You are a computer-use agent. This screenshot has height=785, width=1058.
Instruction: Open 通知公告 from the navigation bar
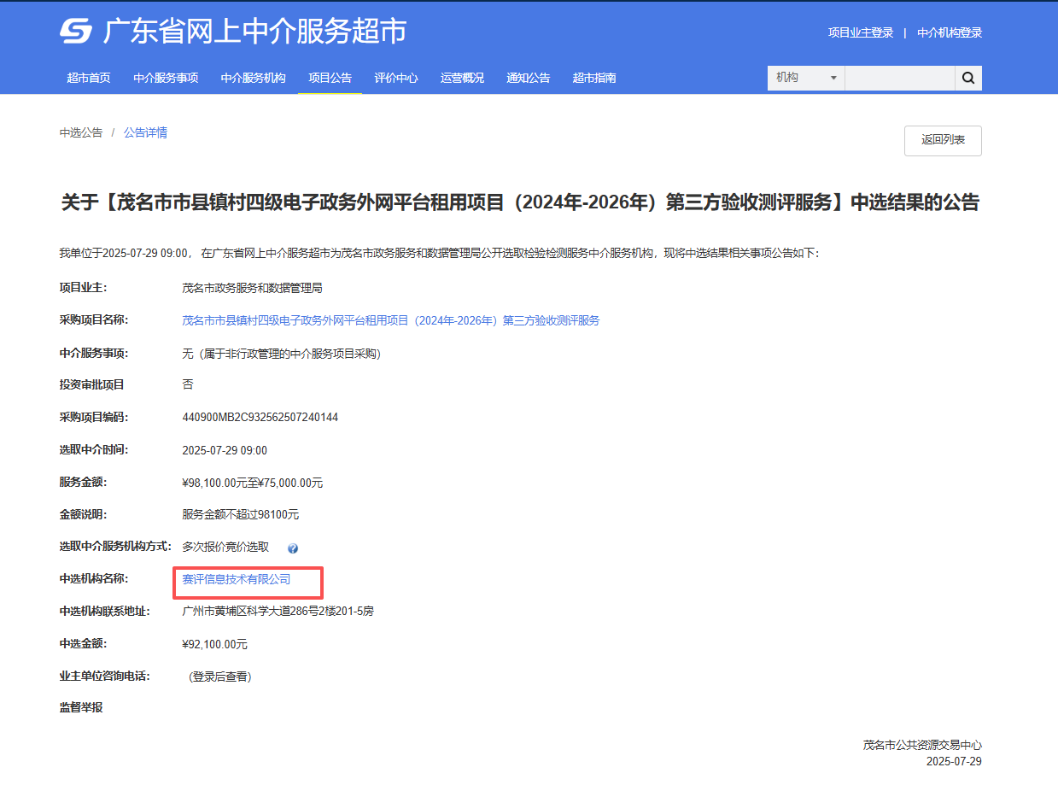tap(528, 78)
